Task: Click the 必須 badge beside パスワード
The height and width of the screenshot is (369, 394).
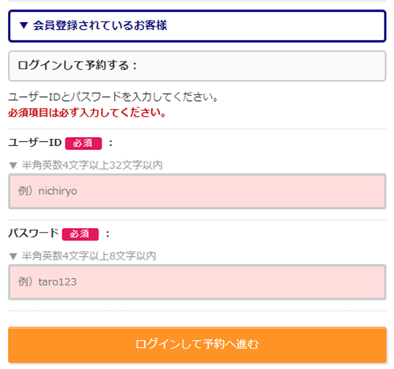Action: (x=80, y=234)
